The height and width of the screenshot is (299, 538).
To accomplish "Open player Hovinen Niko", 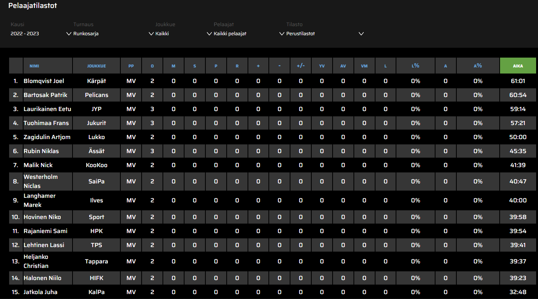I will point(42,217).
